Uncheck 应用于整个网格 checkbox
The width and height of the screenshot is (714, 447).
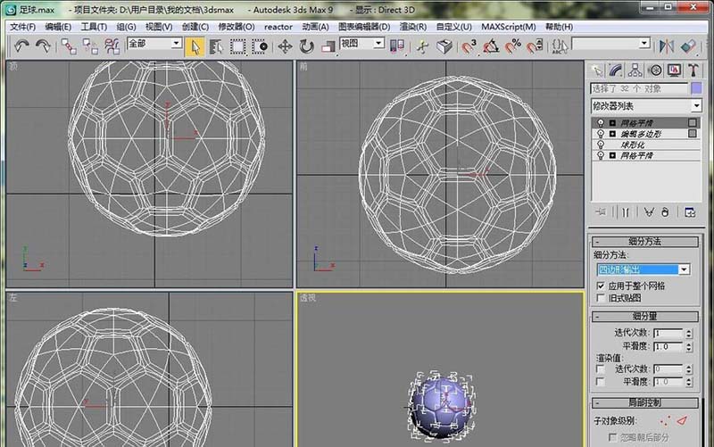(601, 286)
